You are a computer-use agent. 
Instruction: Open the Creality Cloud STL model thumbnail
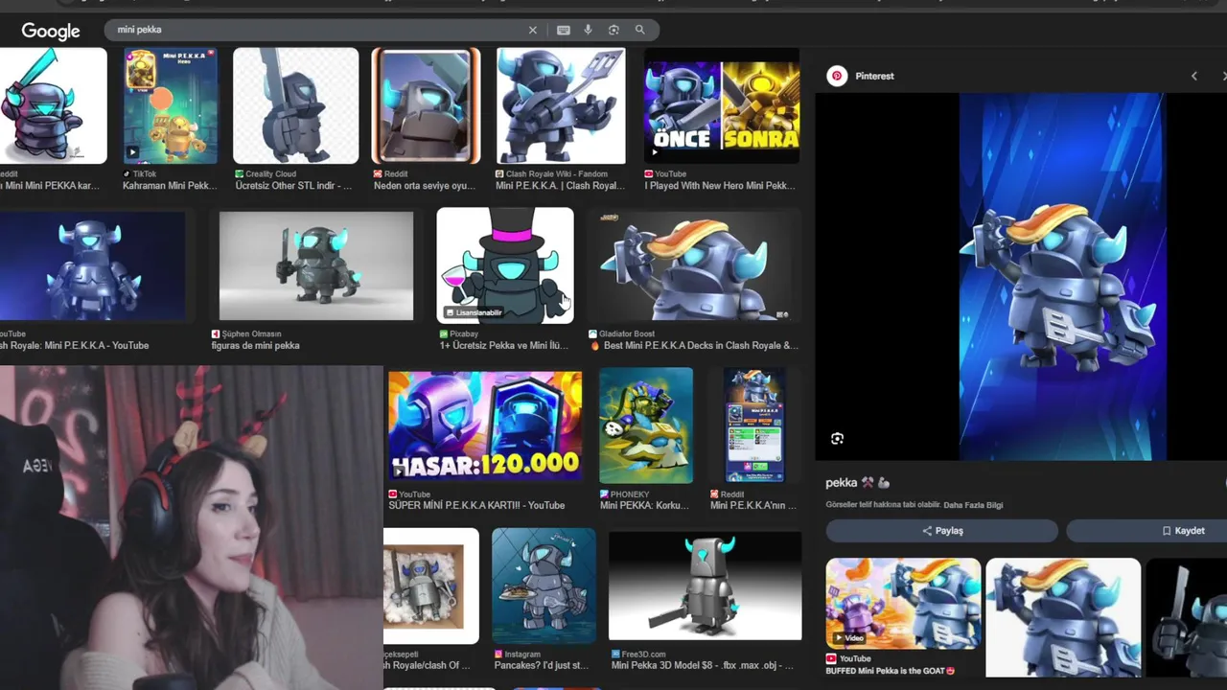[296, 106]
